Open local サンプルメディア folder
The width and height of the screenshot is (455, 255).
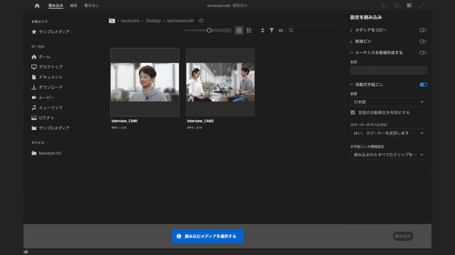[54, 128]
